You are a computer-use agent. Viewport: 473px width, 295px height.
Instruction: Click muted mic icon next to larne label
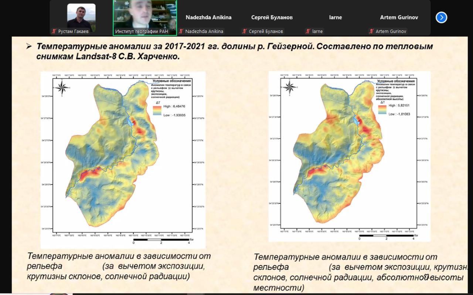(308, 31)
